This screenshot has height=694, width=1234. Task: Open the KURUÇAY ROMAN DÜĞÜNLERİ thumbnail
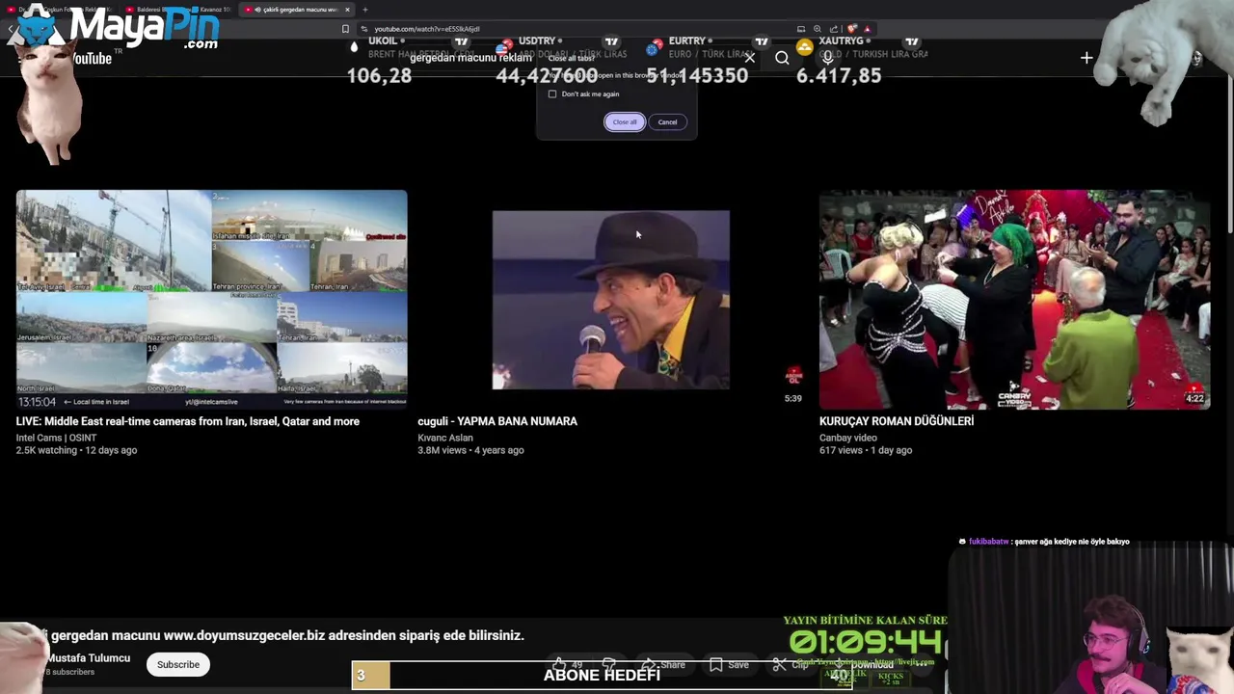tap(1014, 300)
